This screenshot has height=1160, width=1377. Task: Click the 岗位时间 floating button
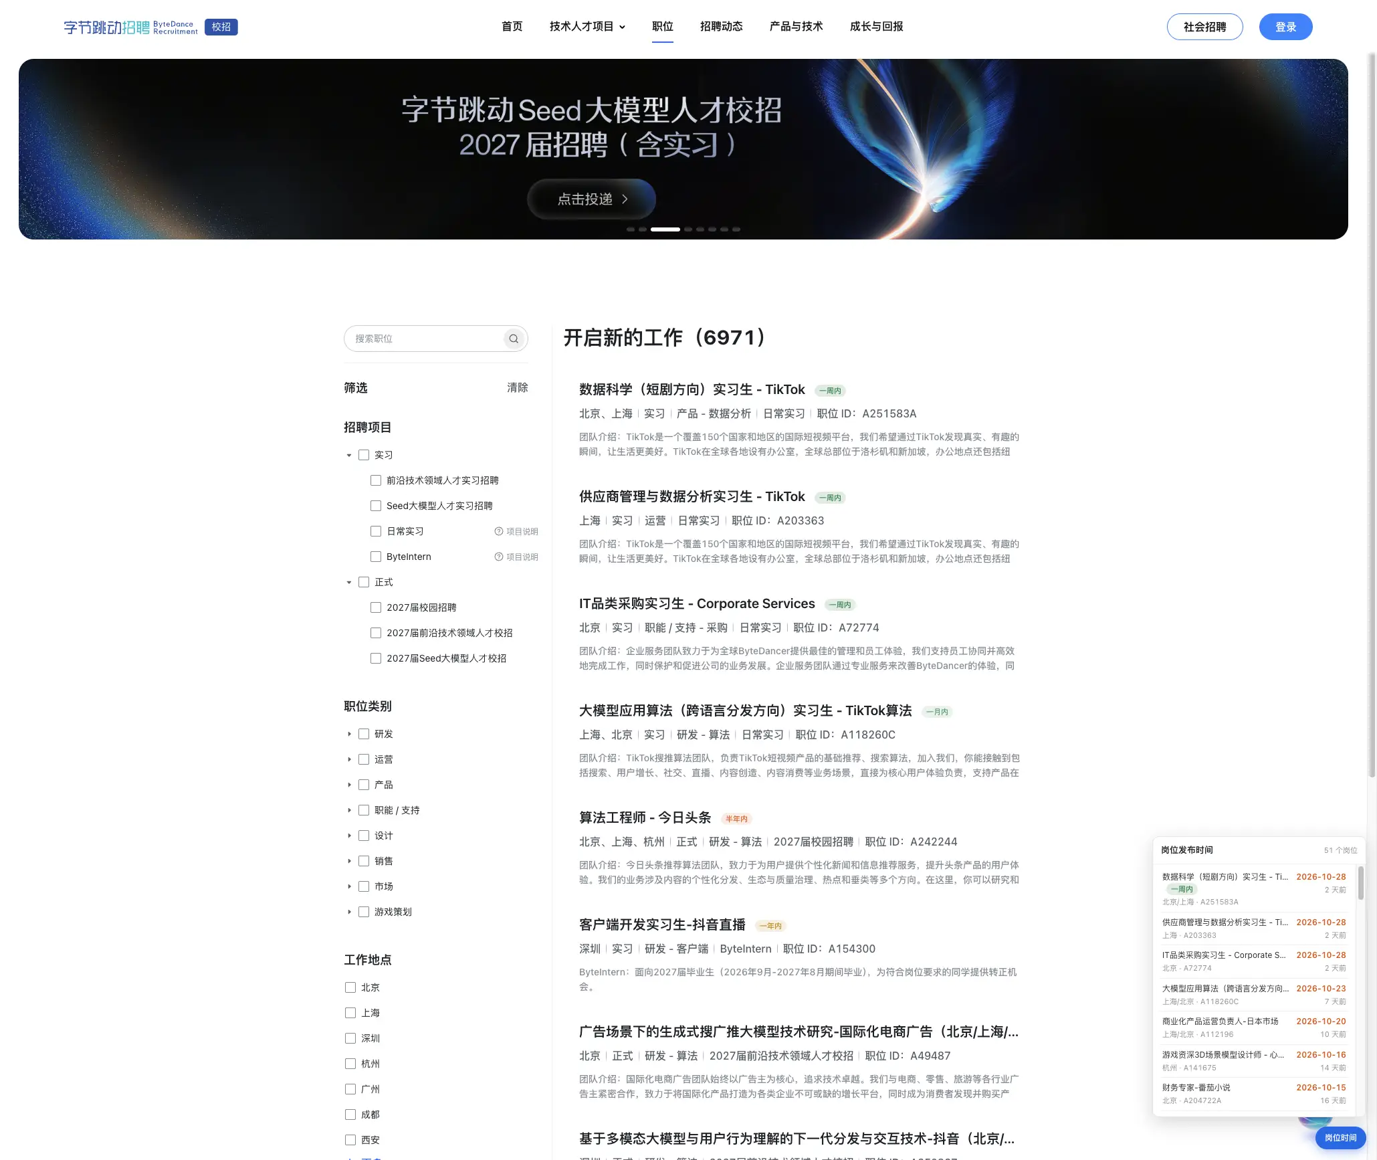pos(1340,1137)
